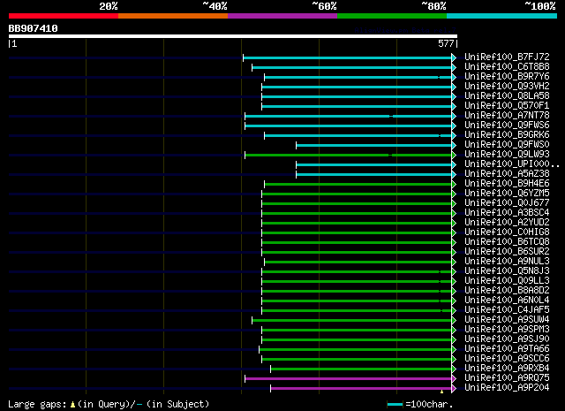This screenshot has height=411, width=565.
Task: Click the purple alignment bar for A9RQ75
Action: pyautogui.click(x=349, y=378)
